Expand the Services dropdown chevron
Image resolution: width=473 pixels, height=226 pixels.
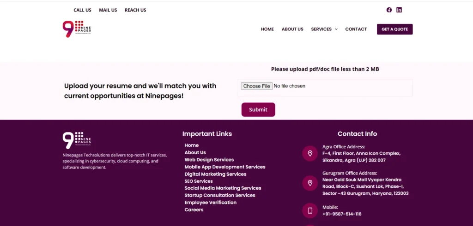(336, 29)
